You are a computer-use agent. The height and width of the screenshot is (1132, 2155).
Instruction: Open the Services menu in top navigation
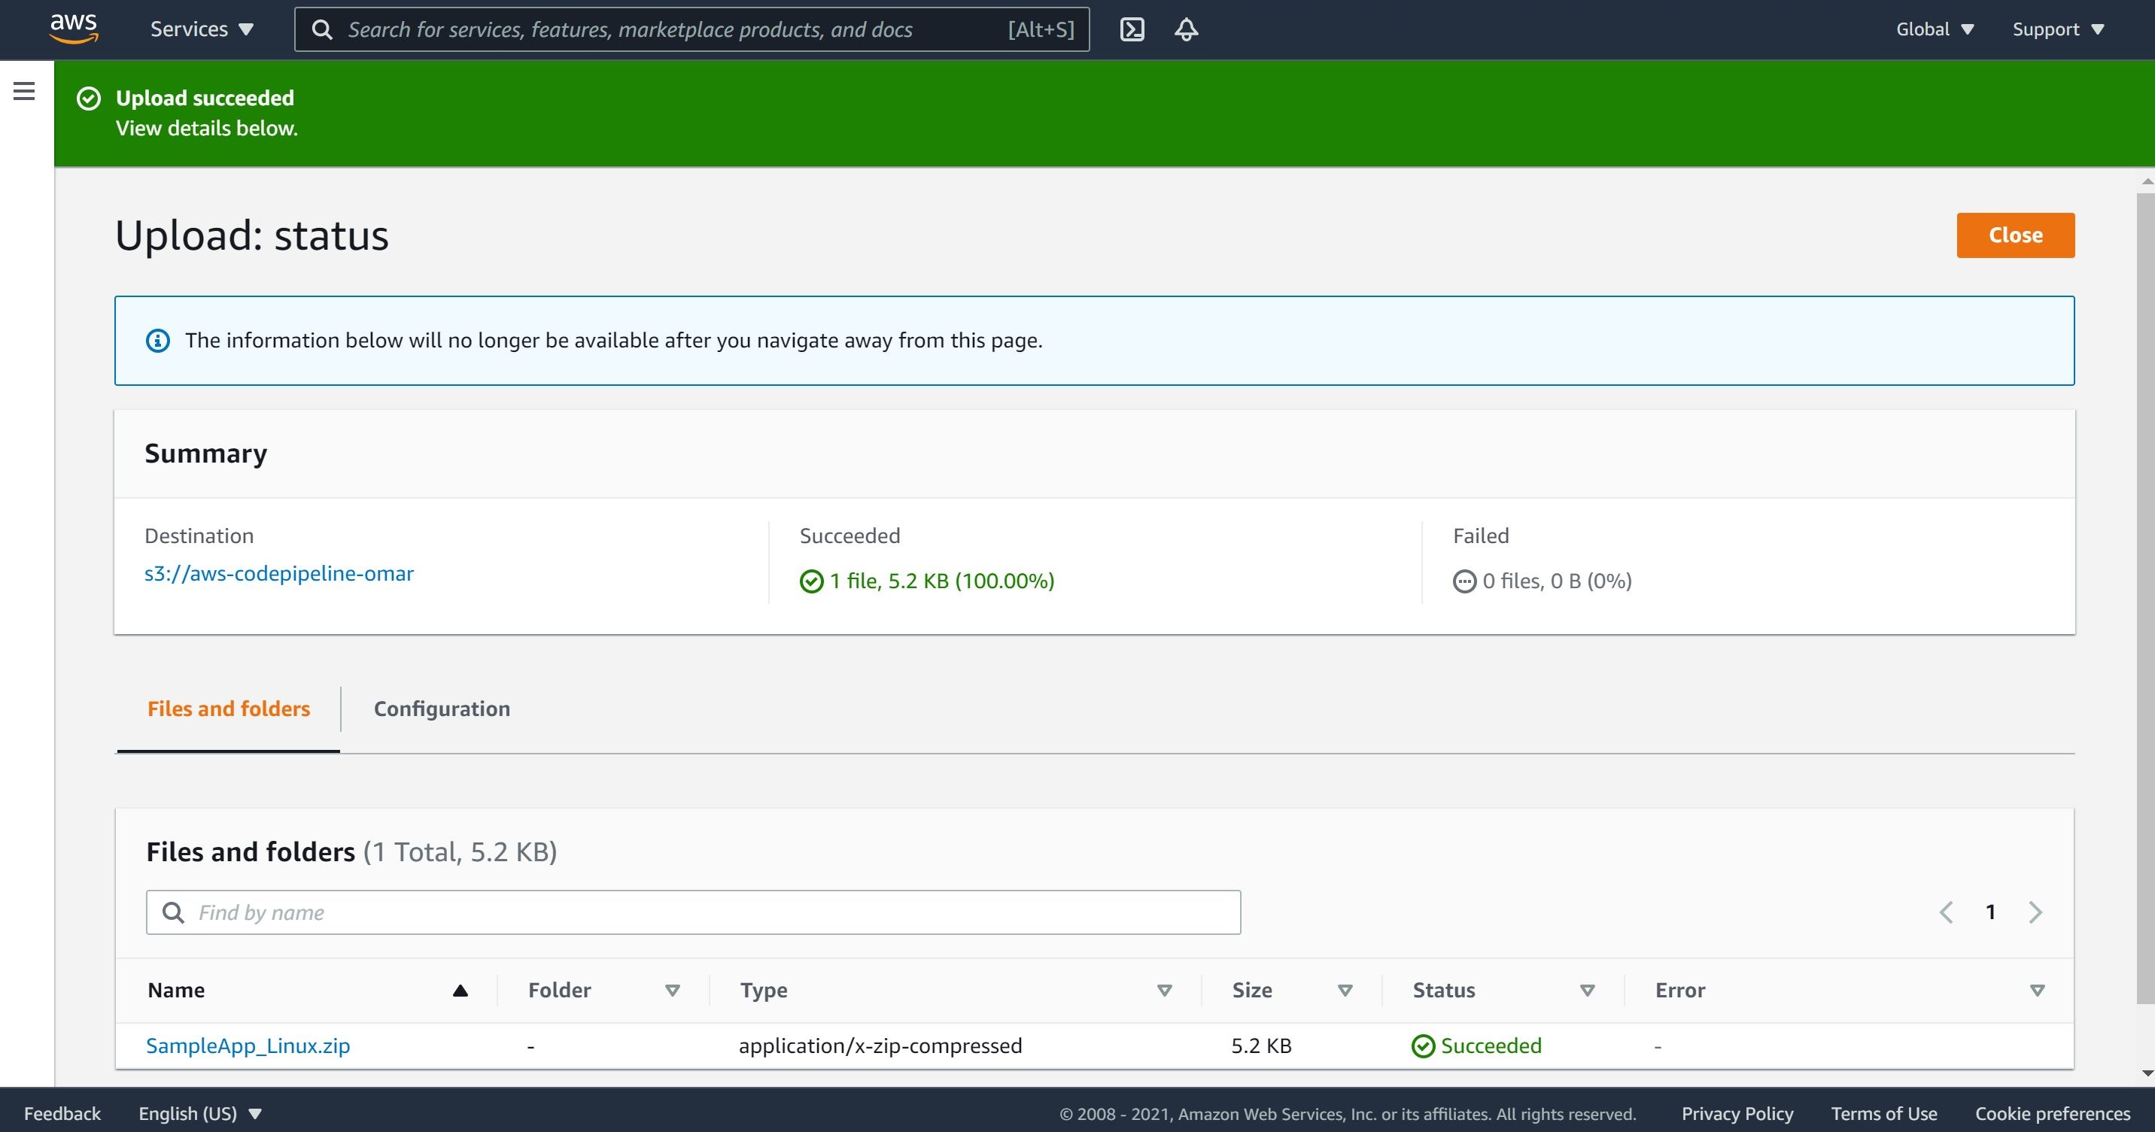pos(198,29)
